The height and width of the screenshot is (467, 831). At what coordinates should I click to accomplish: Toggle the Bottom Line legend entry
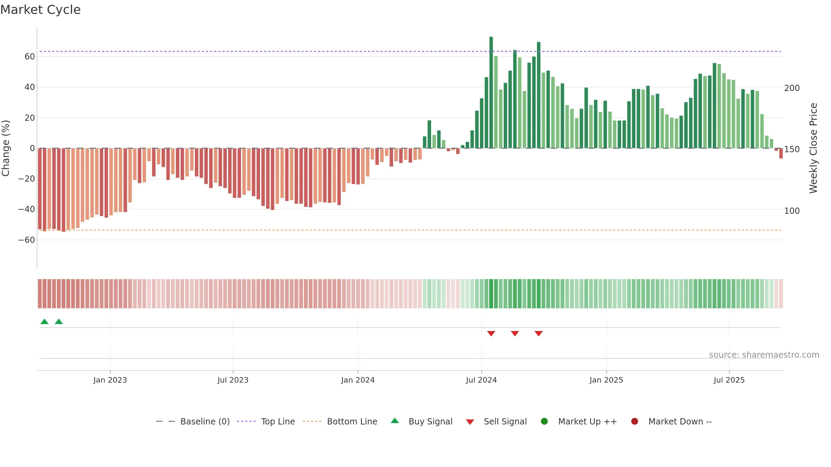[x=340, y=421]
